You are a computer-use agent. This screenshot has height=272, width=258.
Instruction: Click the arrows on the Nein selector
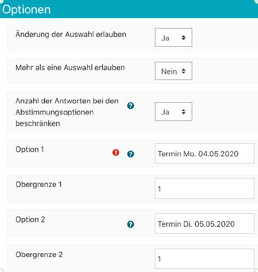183,71
